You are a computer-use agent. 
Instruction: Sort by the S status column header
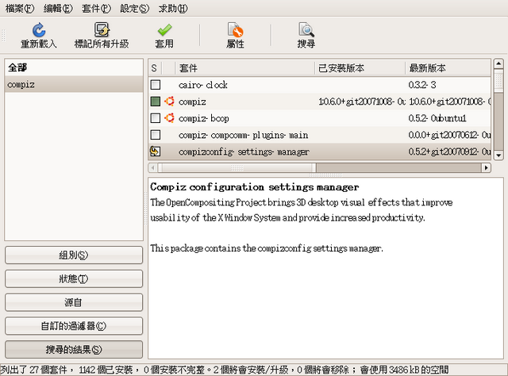pos(155,68)
